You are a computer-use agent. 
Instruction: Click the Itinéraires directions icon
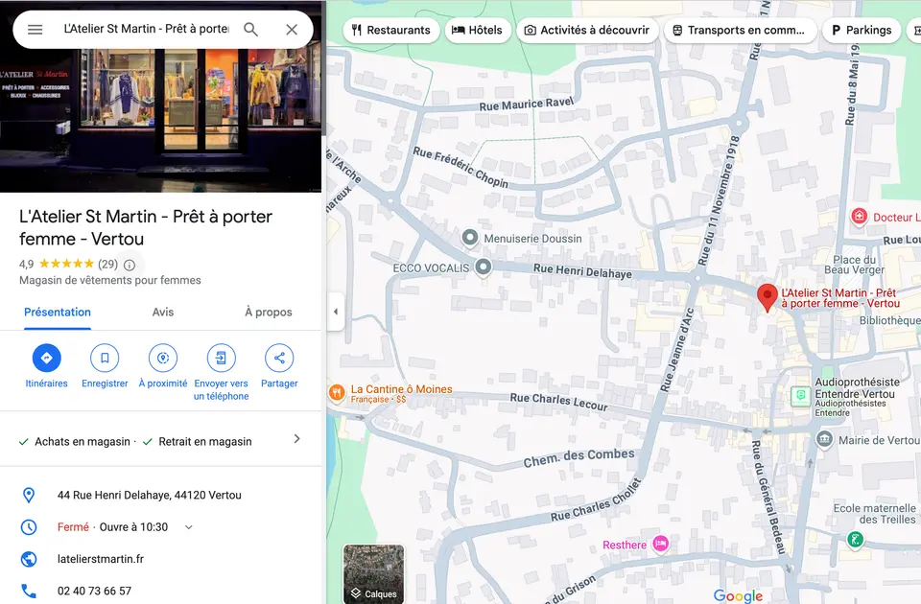46,358
